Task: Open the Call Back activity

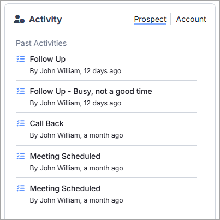Action: pyautogui.click(x=46, y=123)
